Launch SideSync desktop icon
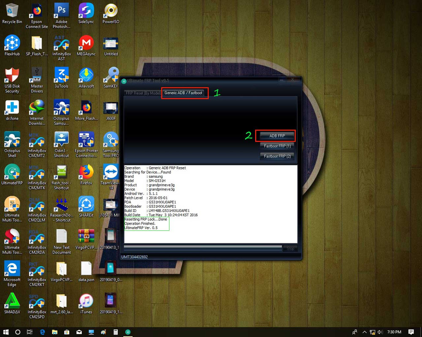The width and height of the screenshot is (422, 337). point(86,13)
